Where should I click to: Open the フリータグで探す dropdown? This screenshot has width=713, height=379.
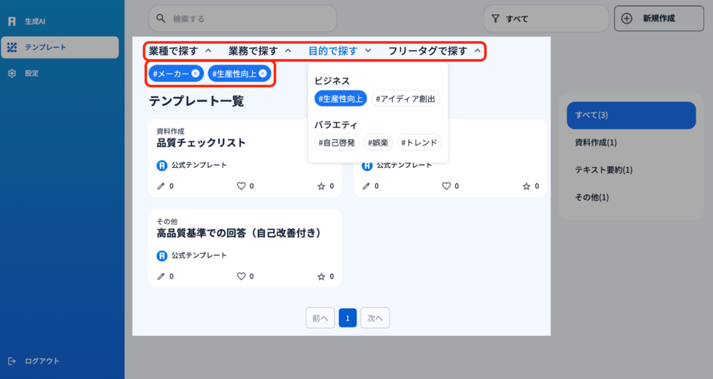[x=434, y=51]
